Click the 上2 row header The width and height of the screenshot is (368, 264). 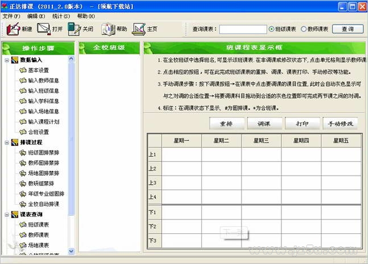pos(154,169)
